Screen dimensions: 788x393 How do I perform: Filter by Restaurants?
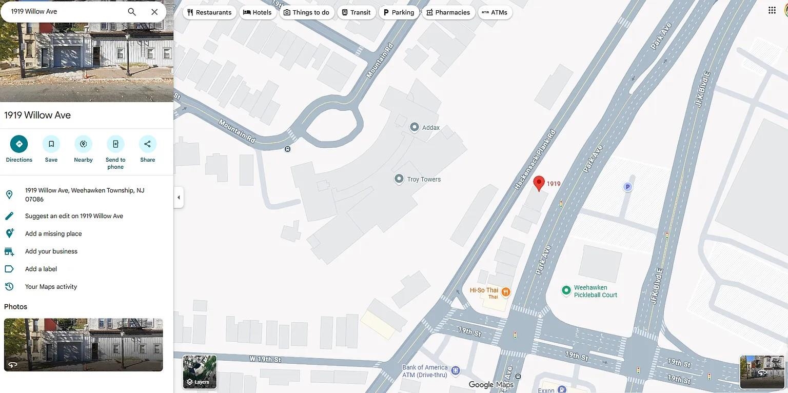(x=209, y=12)
